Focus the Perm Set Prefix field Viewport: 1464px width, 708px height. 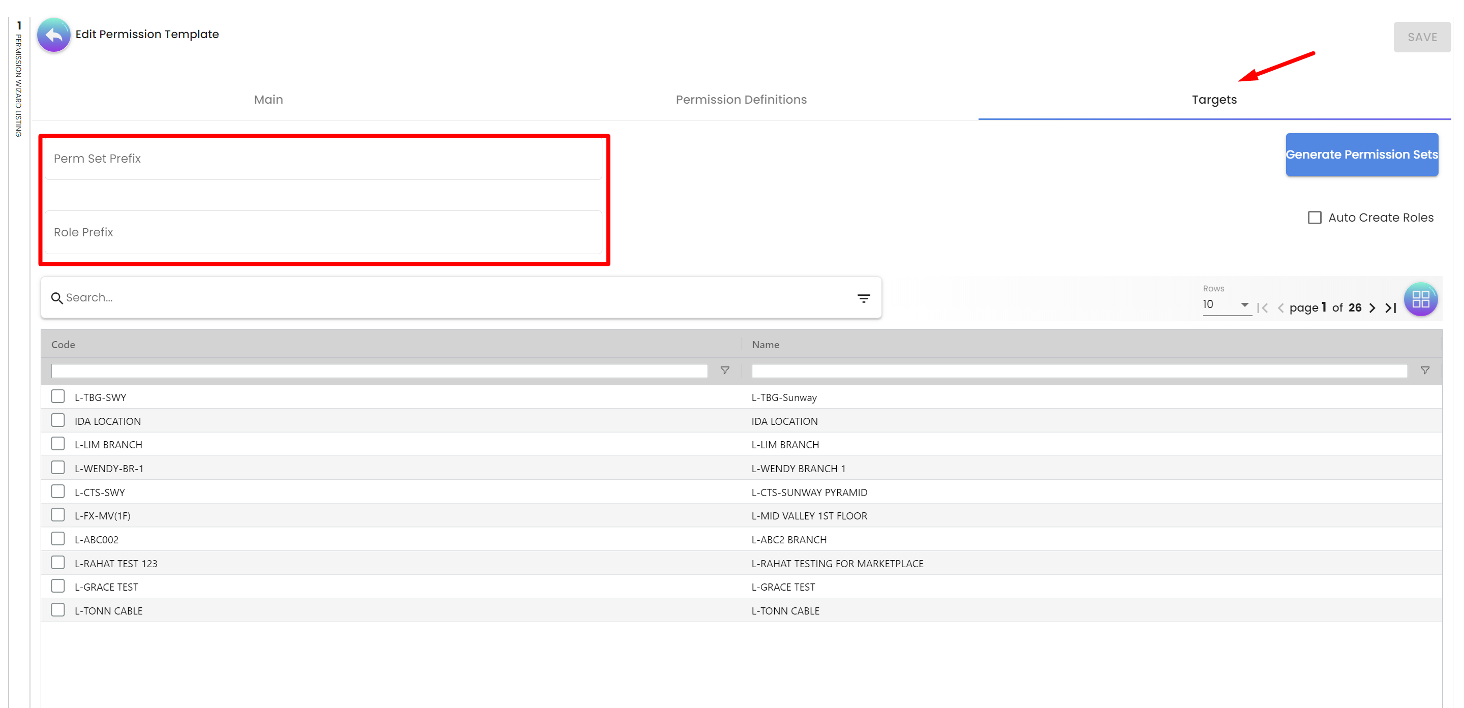point(323,159)
